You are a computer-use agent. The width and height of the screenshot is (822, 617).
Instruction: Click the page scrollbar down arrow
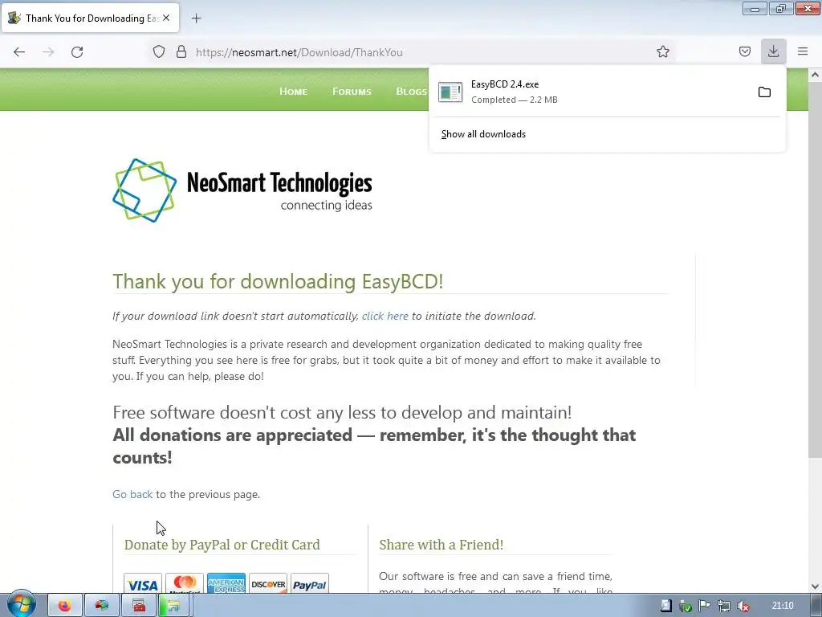pyautogui.click(x=815, y=586)
